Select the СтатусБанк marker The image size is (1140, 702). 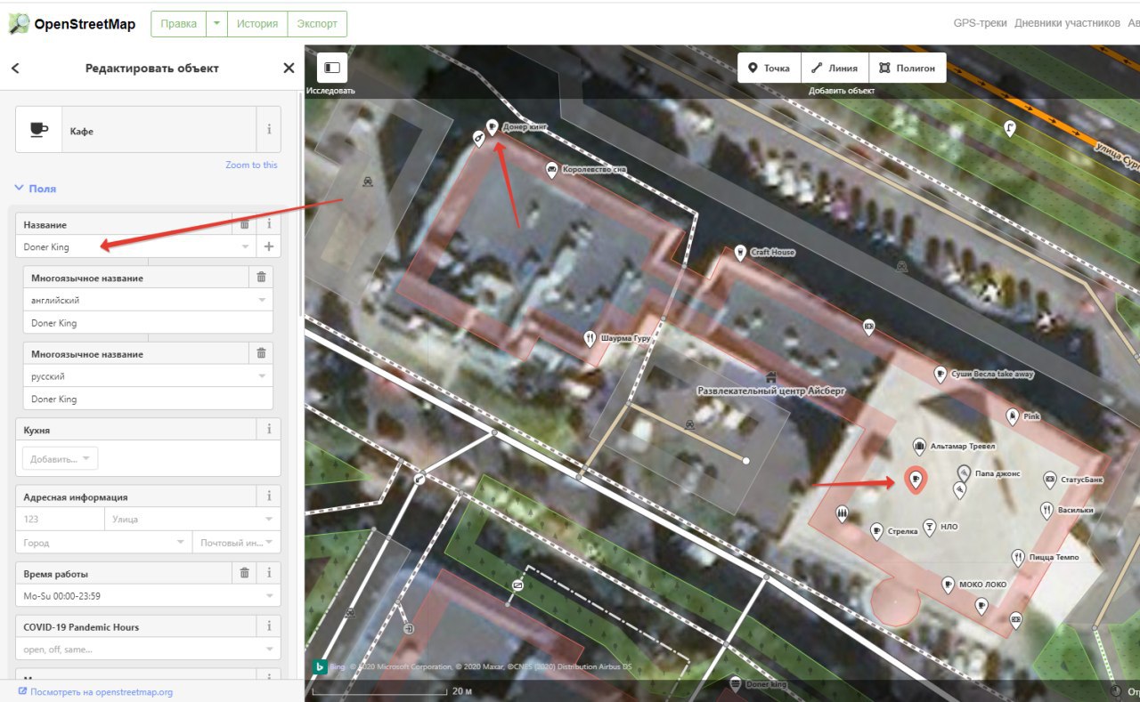point(1050,480)
